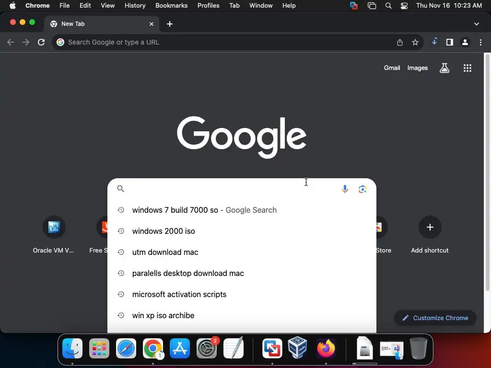Select suggestion 'win xp iso archibe'
The width and height of the screenshot is (491, 368).
[242, 315]
